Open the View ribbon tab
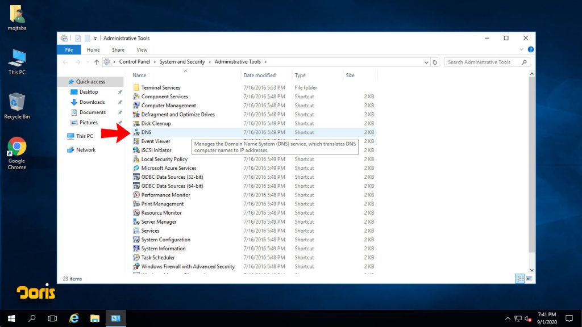The height and width of the screenshot is (327, 582). click(x=142, y=50)
